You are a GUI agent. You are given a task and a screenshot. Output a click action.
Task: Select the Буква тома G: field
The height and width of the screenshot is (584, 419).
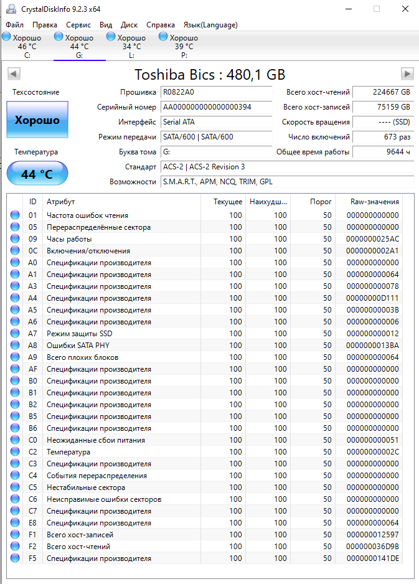217,152
